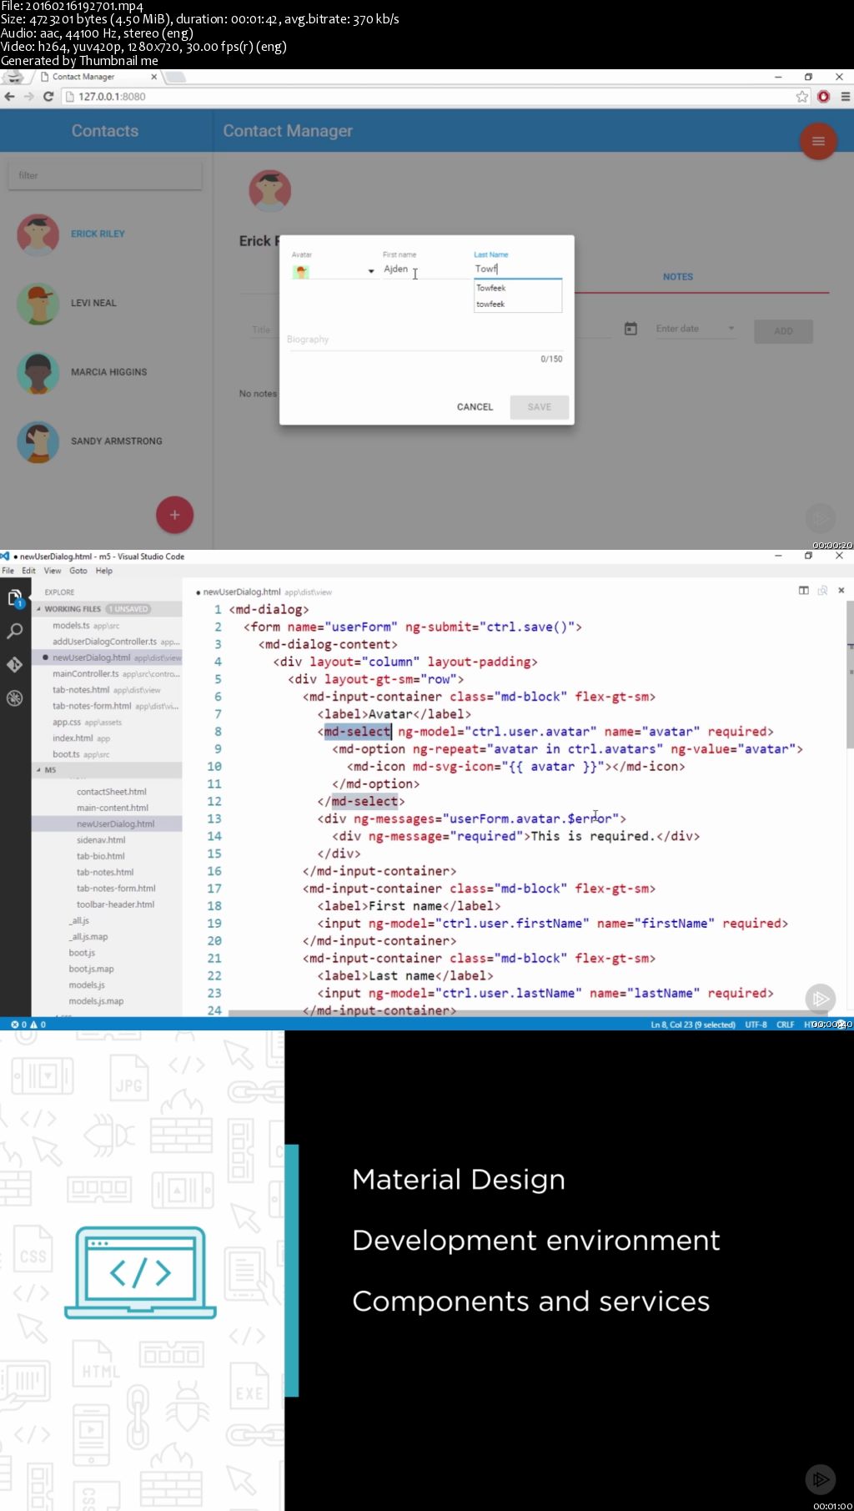Screen dimensions: 854x1511
Task: Open the Goto menu in VS Code
Action: (78, 572)
